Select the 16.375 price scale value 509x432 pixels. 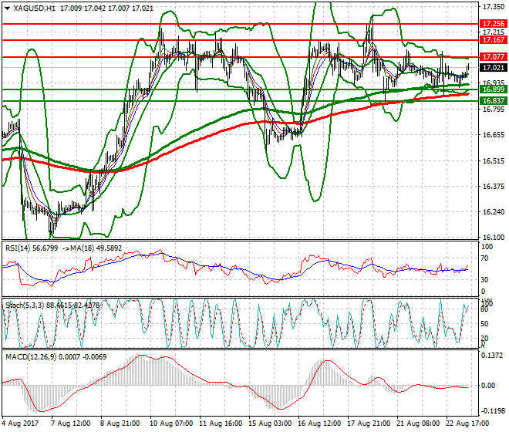[494, 187]
